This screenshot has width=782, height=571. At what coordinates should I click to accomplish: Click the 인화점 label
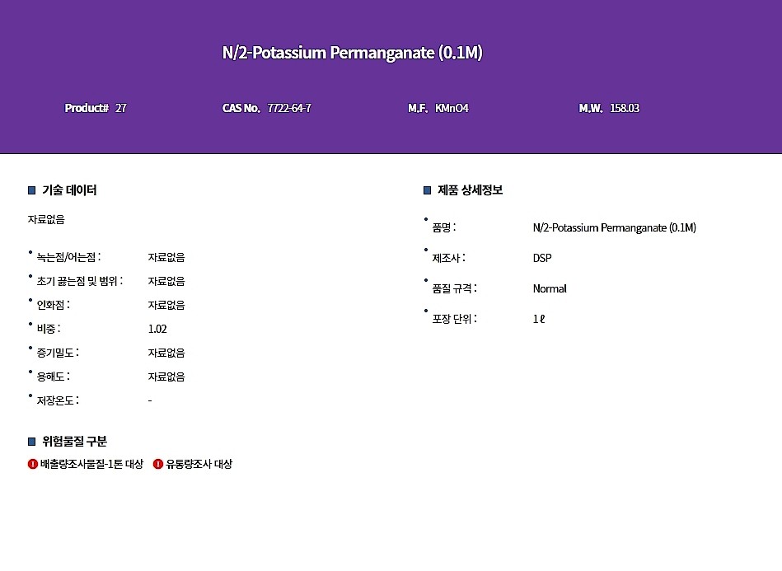point(54,305)
